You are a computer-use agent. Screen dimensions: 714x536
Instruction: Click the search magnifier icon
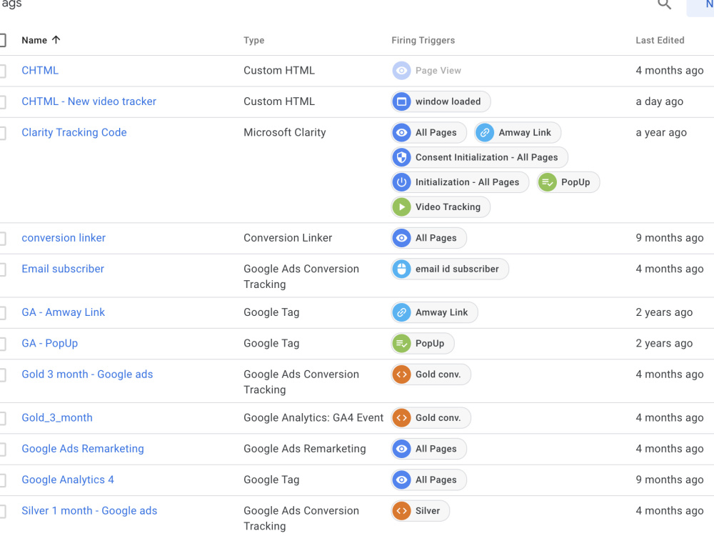(664, 4)
